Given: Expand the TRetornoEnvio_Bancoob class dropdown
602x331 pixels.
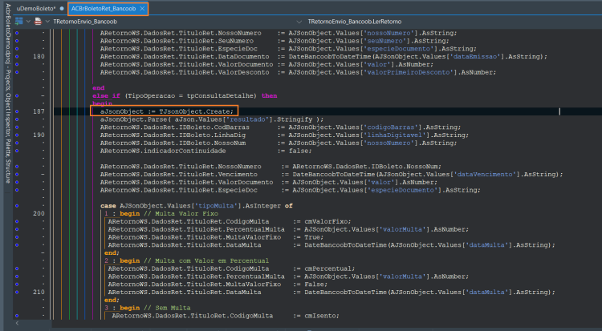Looking at the screenshot, I should coord(47,22).
